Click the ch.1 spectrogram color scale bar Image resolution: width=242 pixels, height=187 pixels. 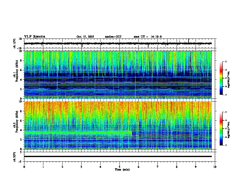[221, 78]
